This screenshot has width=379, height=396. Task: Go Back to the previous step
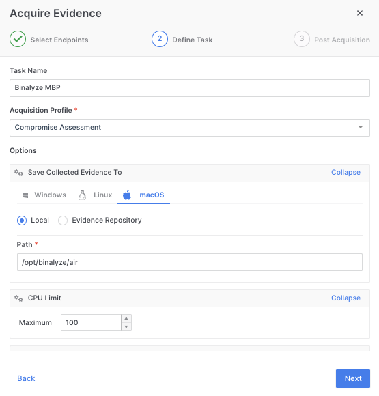coord(26,378)
